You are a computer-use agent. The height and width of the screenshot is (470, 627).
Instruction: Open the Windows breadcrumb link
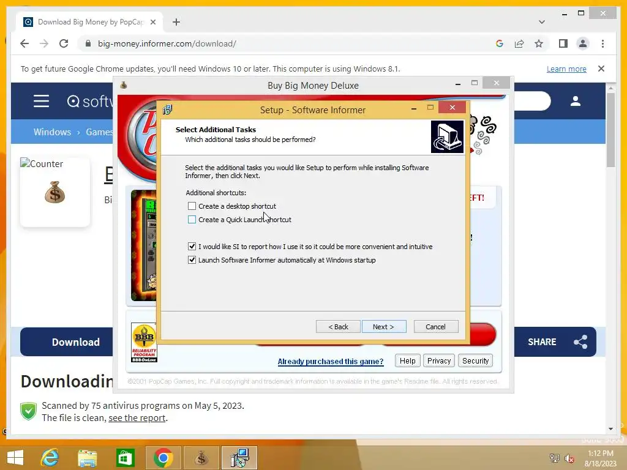(x=53, y=132)
